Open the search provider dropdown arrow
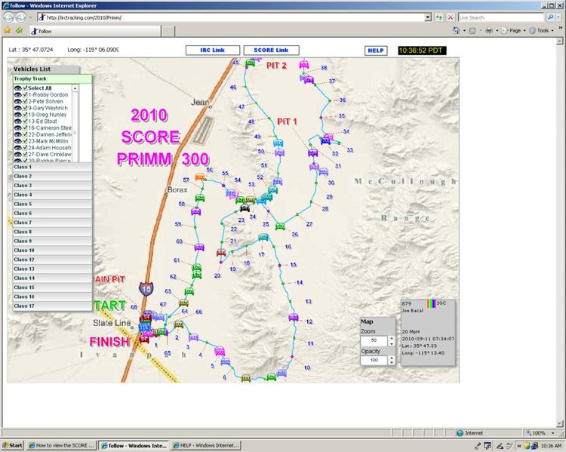Image resolution: width=566 pixels, height=452 pixels. pyautogui.click(x=558, y=17)
